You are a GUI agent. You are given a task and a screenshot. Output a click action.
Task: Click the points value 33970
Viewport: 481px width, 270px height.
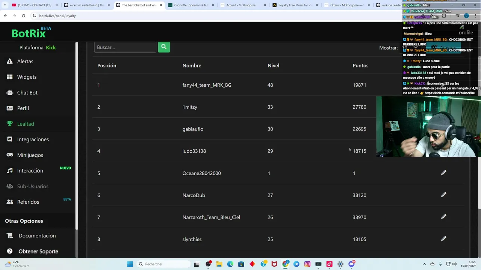click(x=360, y=217)
